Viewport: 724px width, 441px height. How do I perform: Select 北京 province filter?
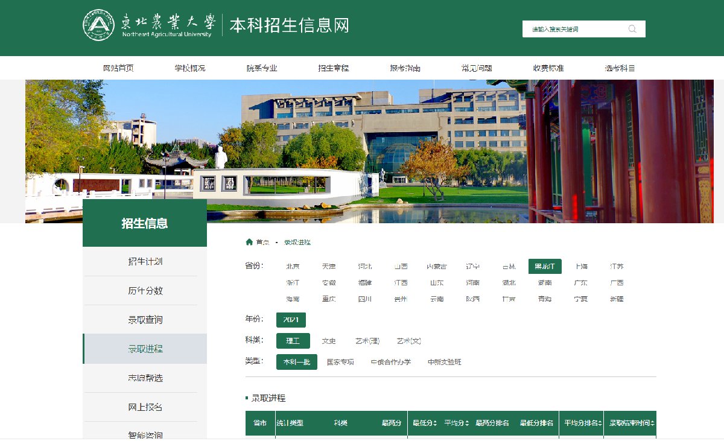(x=293, y=267)
